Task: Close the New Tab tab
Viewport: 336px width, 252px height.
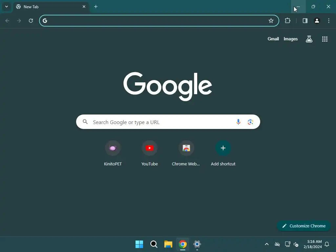Action: point(84,7)
